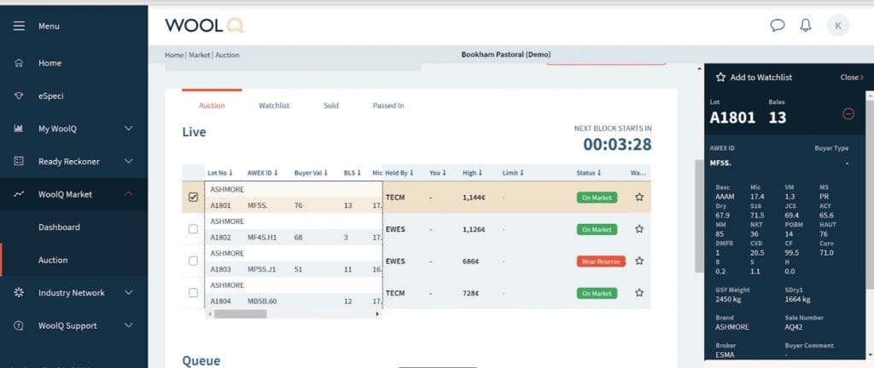This screenshot has width=874, height=368.
Task: Click the eSpeci icon in sidebar
Action: pos(19,95)
